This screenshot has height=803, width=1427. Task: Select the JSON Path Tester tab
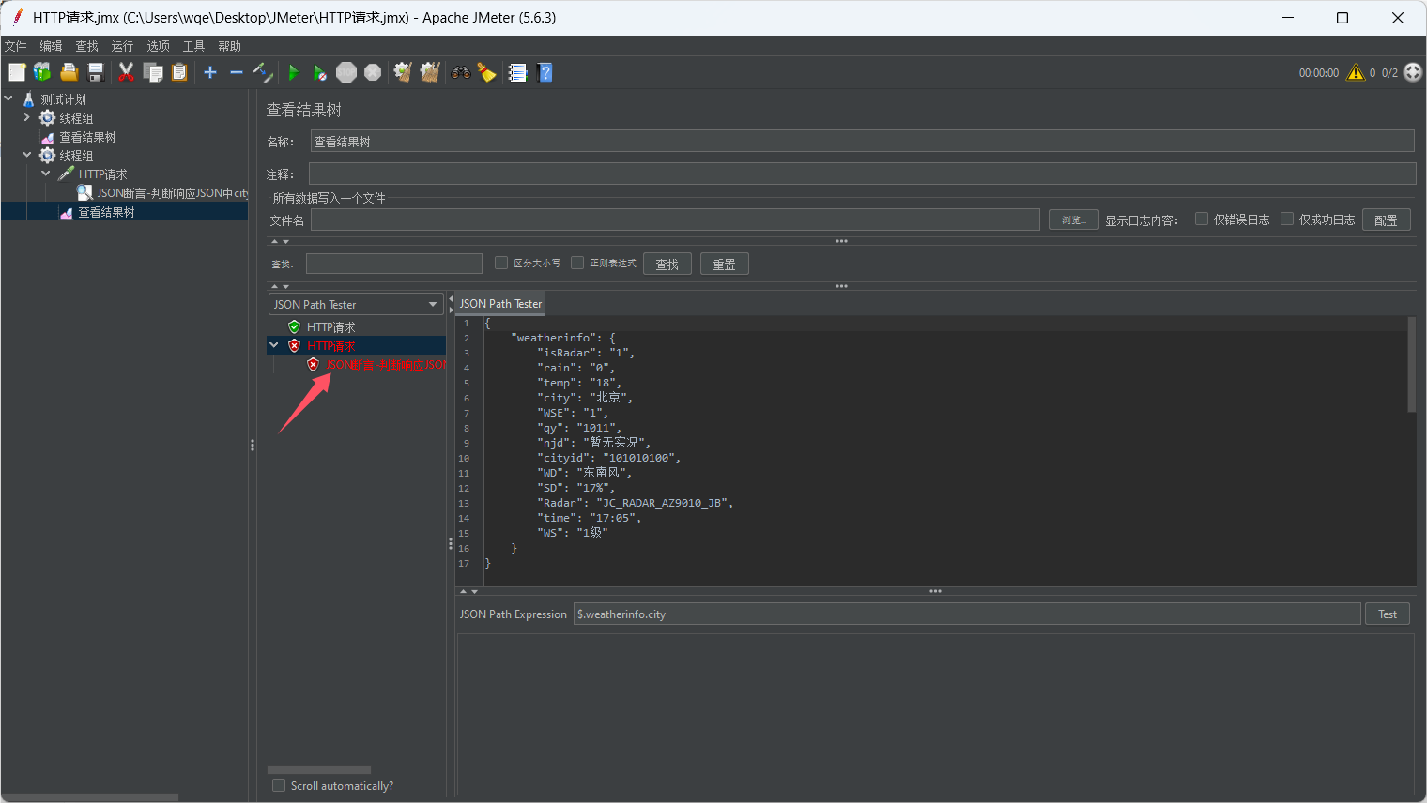500,304
